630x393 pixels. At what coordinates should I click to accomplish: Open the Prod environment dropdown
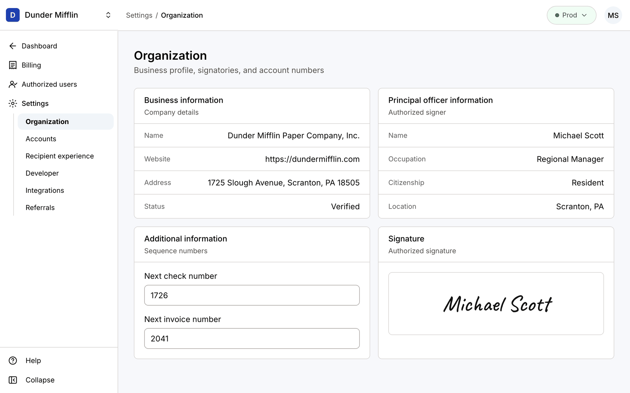[x=572, y=15]
